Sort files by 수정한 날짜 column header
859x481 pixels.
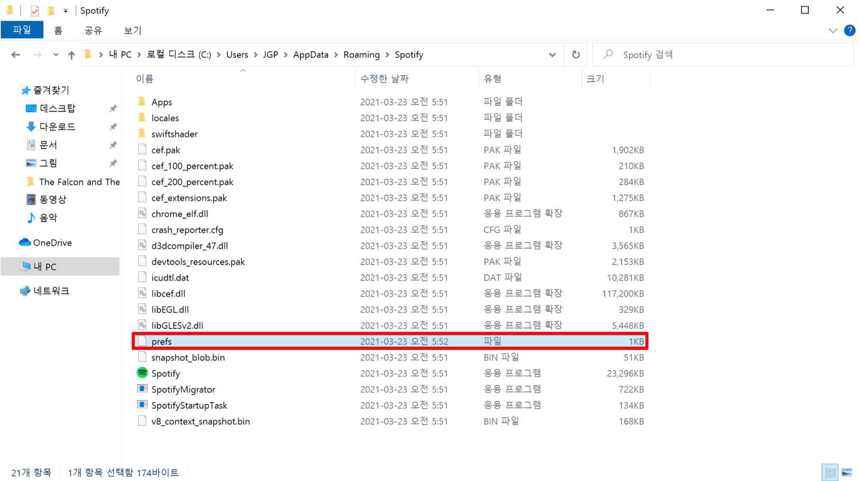coord(385,79)
